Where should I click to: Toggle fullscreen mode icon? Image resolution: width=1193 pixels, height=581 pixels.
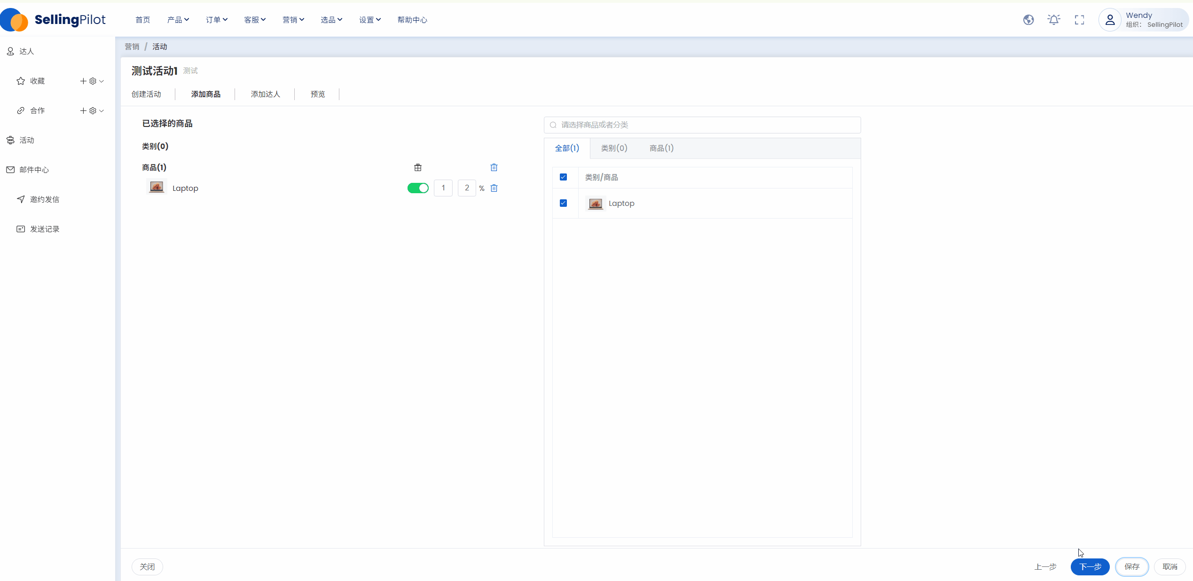[1079, 20]
